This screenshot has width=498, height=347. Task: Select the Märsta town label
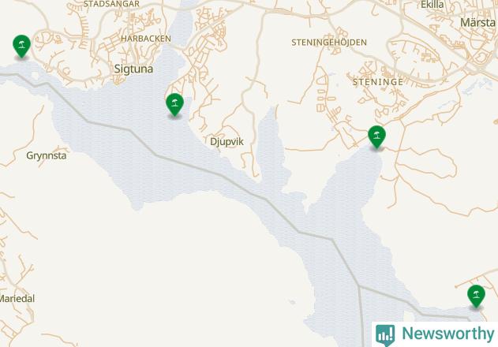tap(477, 22)
